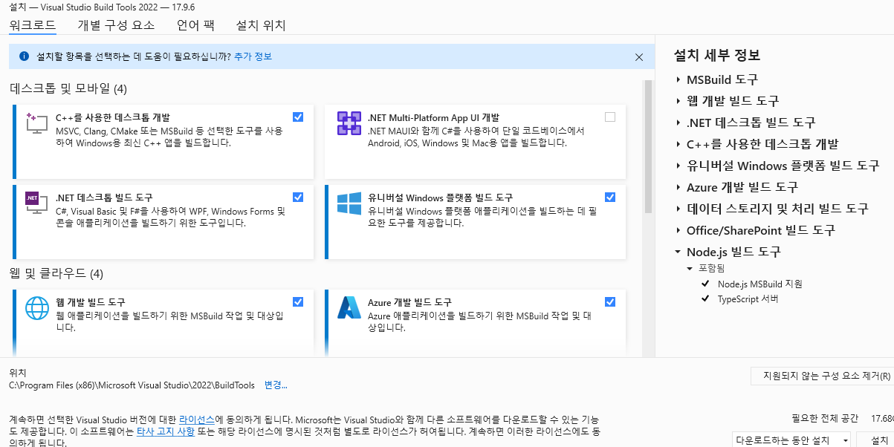
Task: Click the blue info icon in the help banner
Action: 24,56
